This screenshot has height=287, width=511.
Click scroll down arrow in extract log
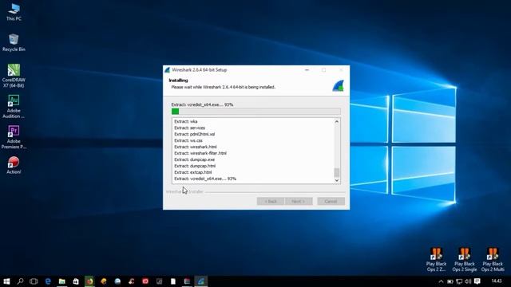[x=337, y=180]
